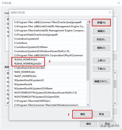The width and height of the screenshot is (122, 130).
Task: Click 取消 in the edit dialog
Action: [x=101, y=114]
